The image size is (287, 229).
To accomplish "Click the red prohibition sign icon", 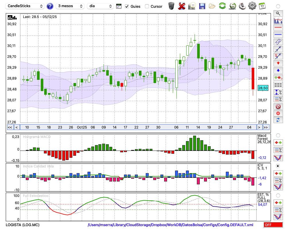I will [278, 106].
